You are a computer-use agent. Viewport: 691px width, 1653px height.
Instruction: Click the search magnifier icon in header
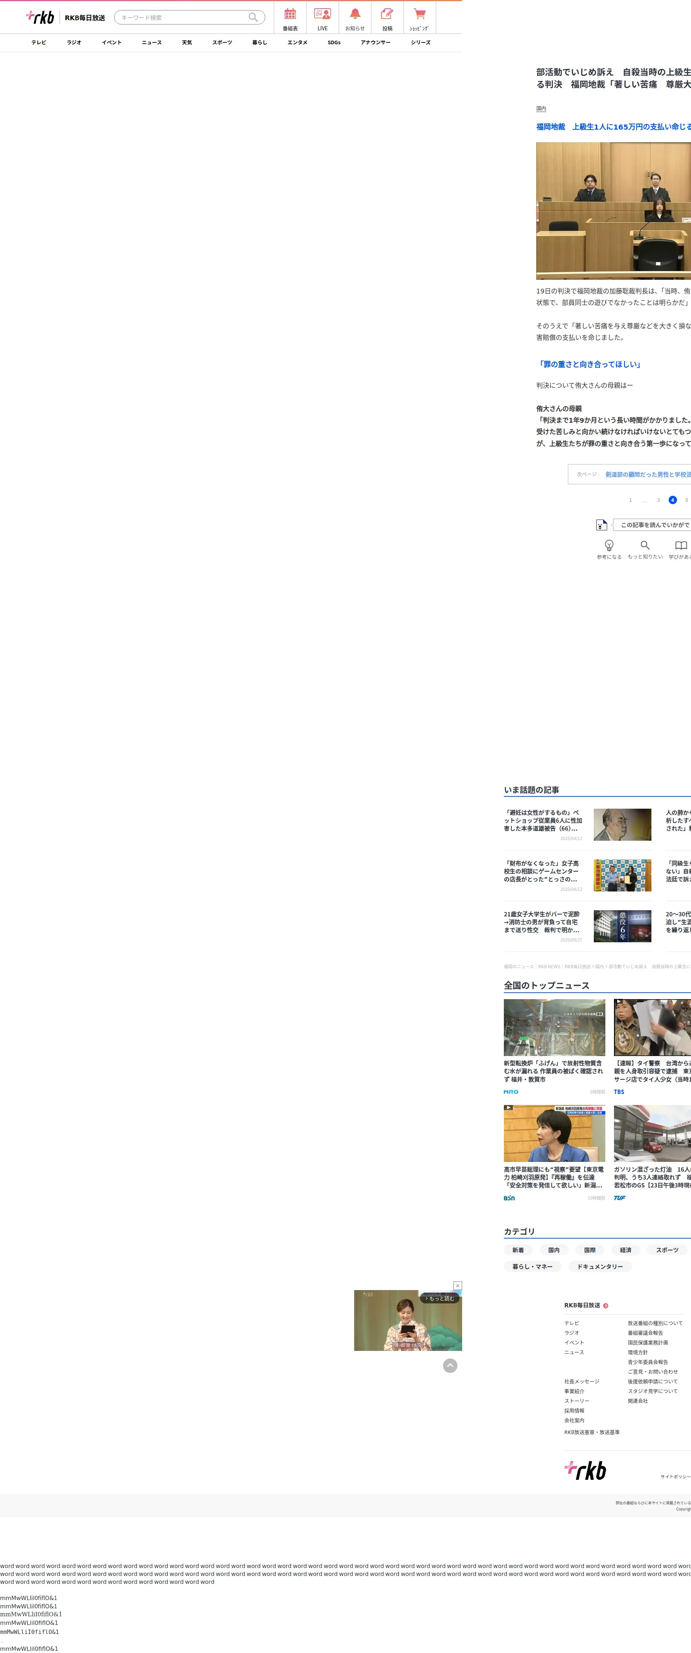(253, 17)
